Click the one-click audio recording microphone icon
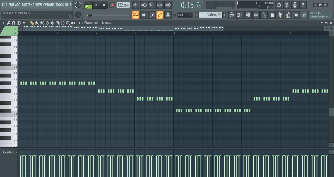 click(295, 5)
